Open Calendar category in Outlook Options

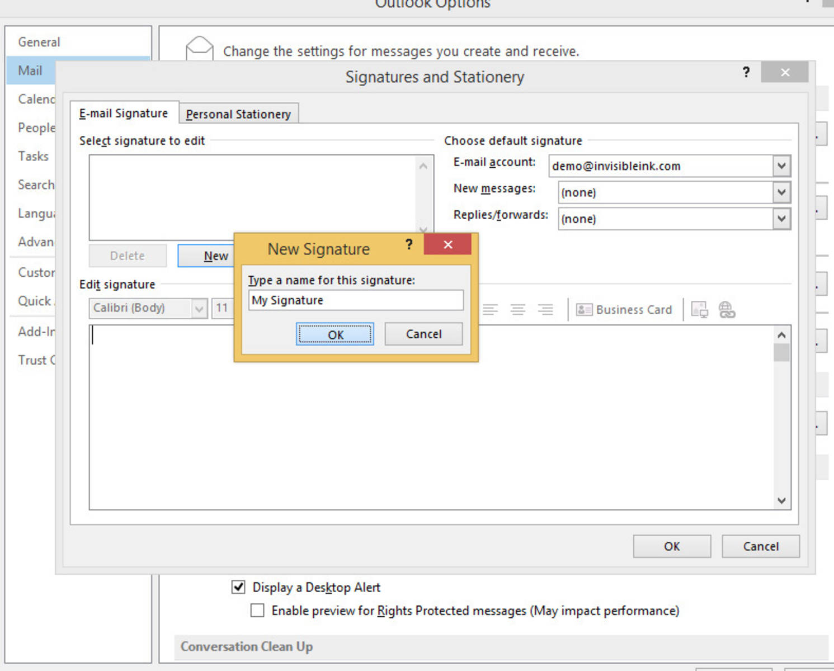tap(36, 99)
